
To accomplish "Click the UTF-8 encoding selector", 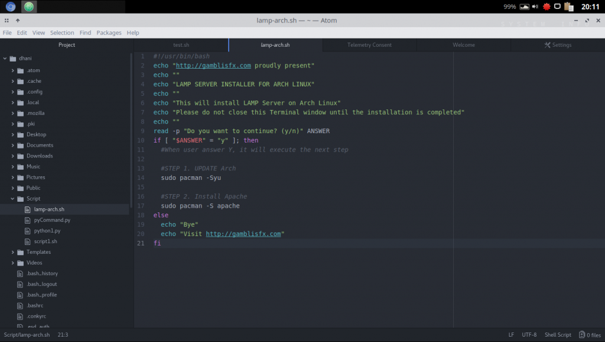I will click(x=529, y=335).
